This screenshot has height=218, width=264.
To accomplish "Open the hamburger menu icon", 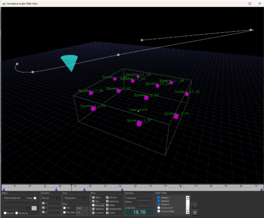I will click(195, 213).
